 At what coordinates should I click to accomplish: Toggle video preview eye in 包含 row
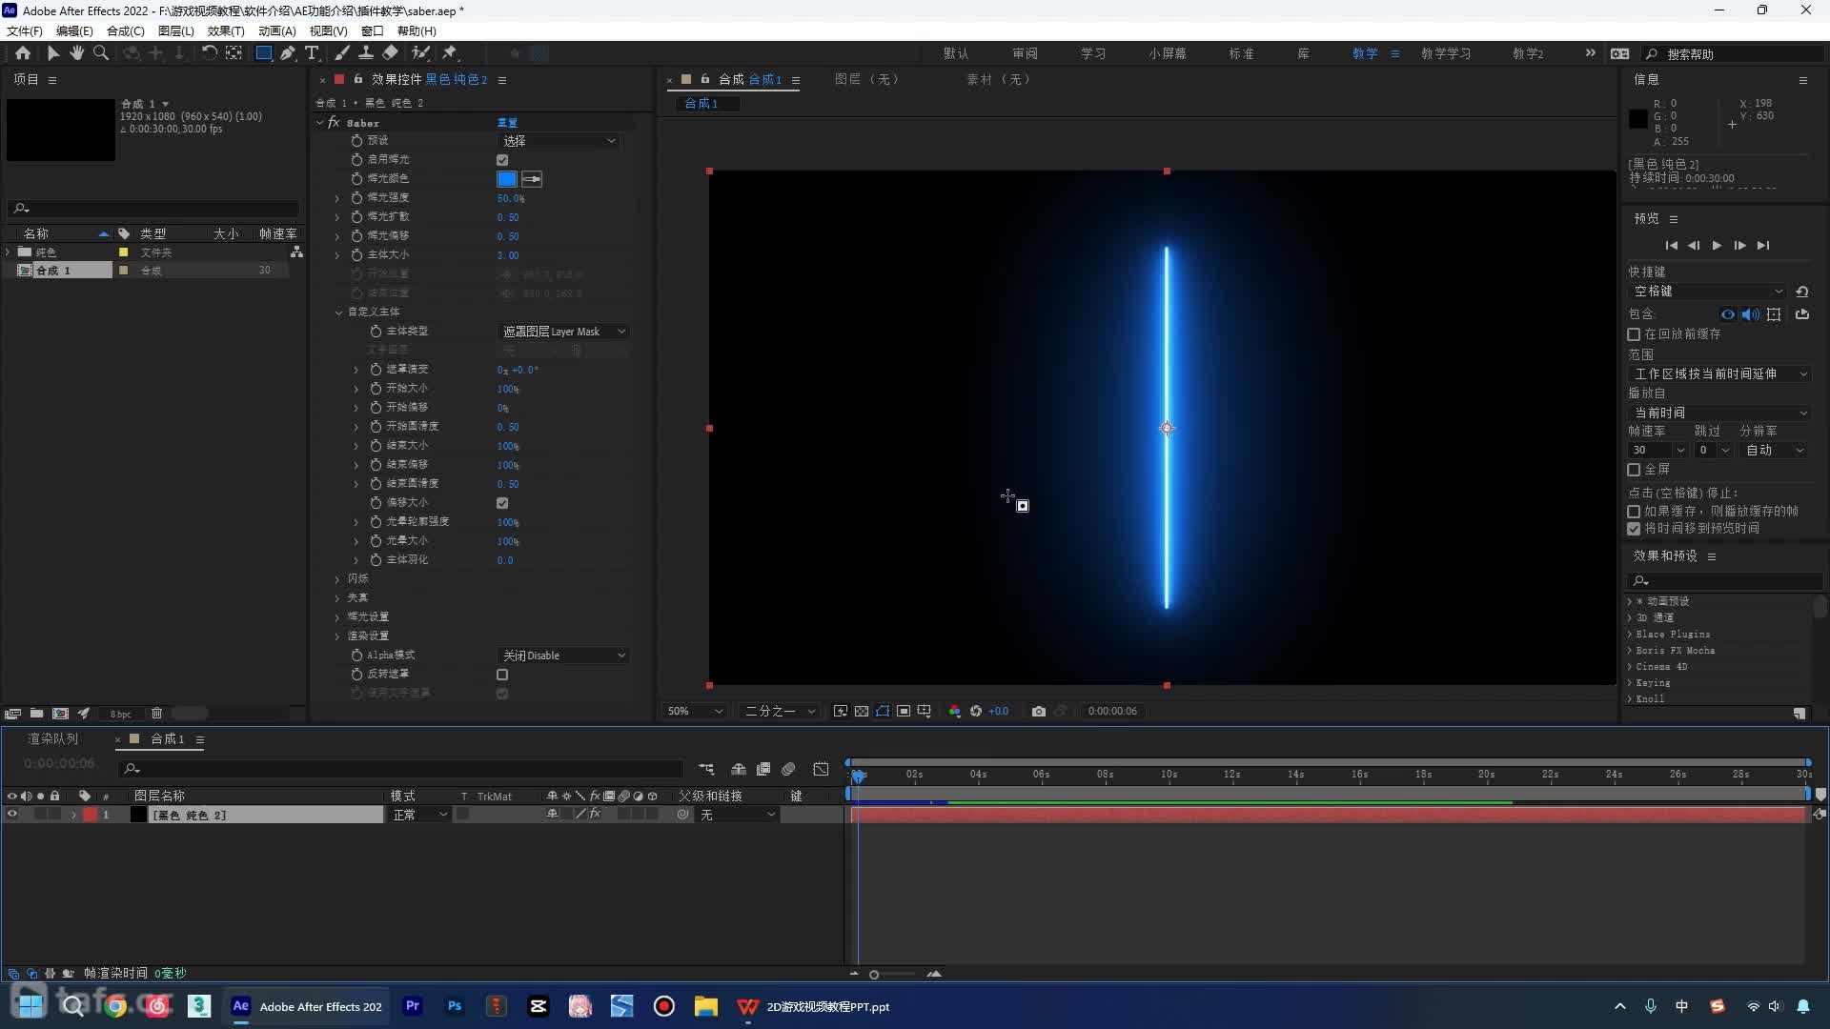(1728, 314)
